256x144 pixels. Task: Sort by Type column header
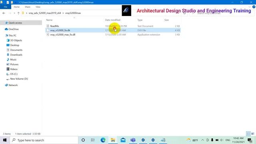point(140,20)
